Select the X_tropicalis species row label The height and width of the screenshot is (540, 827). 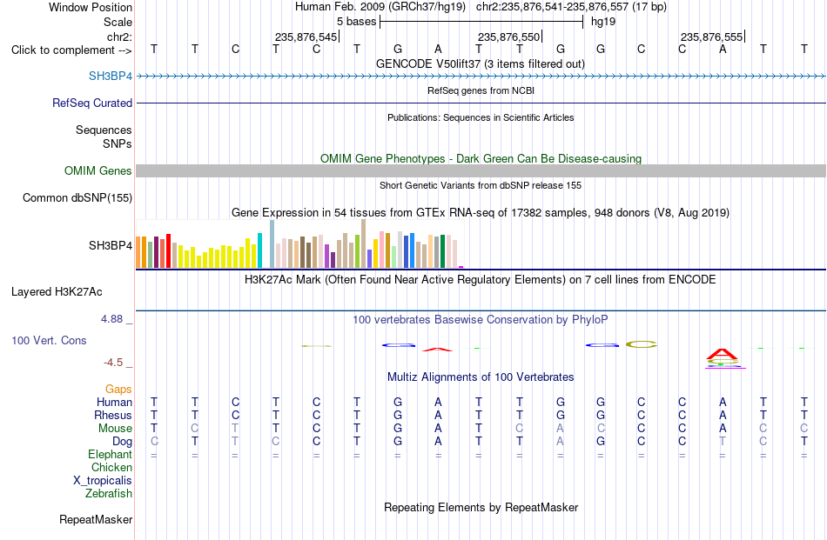pos(103,481)
